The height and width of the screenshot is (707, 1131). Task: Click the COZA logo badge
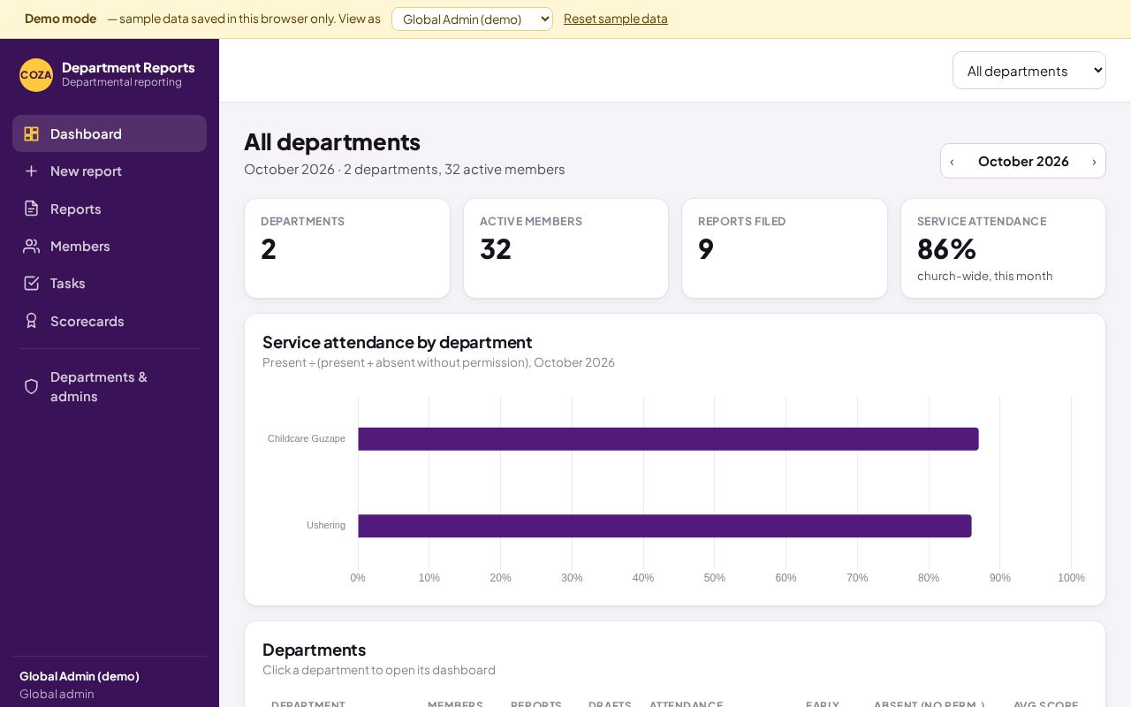point(36,75)
